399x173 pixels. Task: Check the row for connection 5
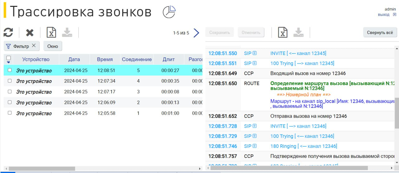[x=10, y=70]
